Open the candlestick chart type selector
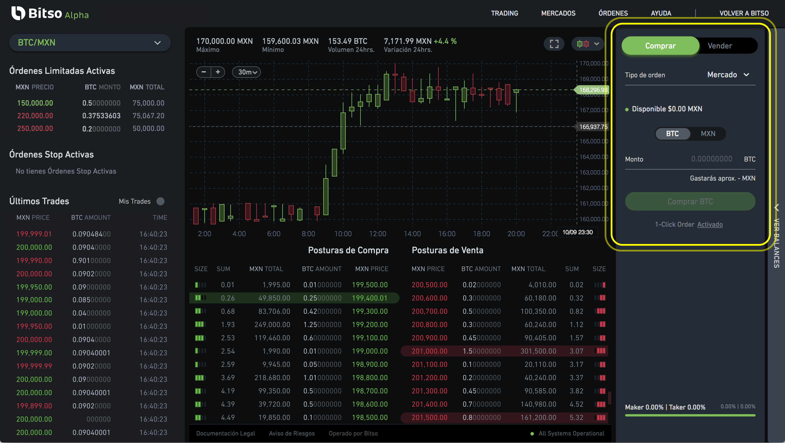785x443 pixels. [x=588, y=44]
